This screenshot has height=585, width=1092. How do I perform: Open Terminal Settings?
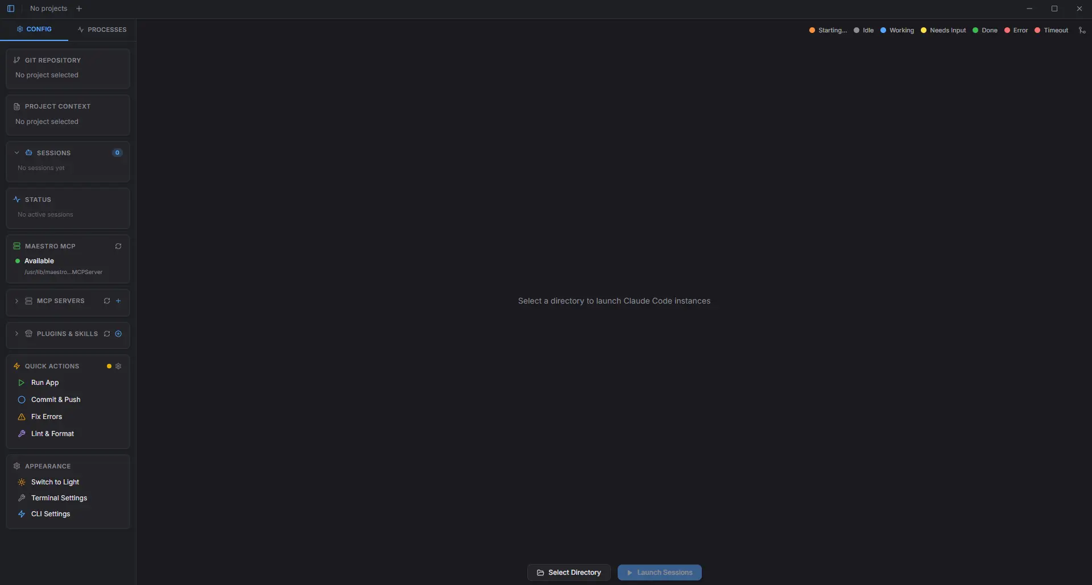click(59, 498)
